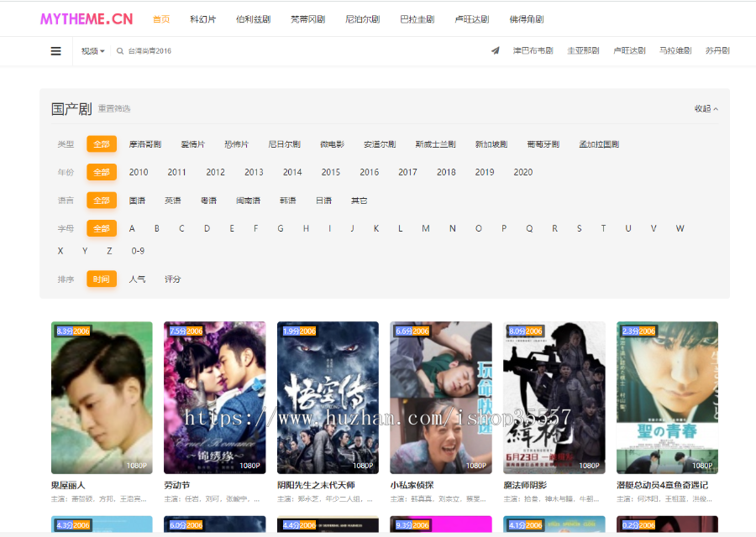The image size is (756, 537).
Task: Open the 科幻片 navigation tab
Action: [202, 18]
